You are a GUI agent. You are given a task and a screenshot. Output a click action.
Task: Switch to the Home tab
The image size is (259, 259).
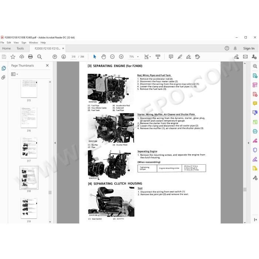pos(6,48)
